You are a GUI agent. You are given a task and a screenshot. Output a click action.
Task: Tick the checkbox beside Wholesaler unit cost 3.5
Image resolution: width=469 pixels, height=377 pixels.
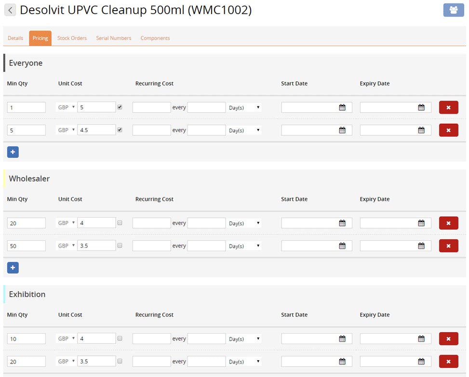[120, 245]
